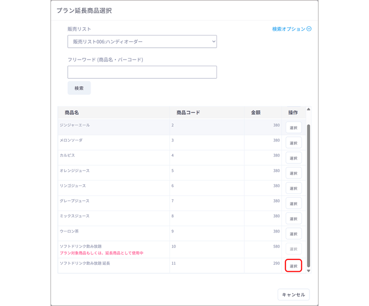Click the ジンジャーエール product name

coord(75,125)
